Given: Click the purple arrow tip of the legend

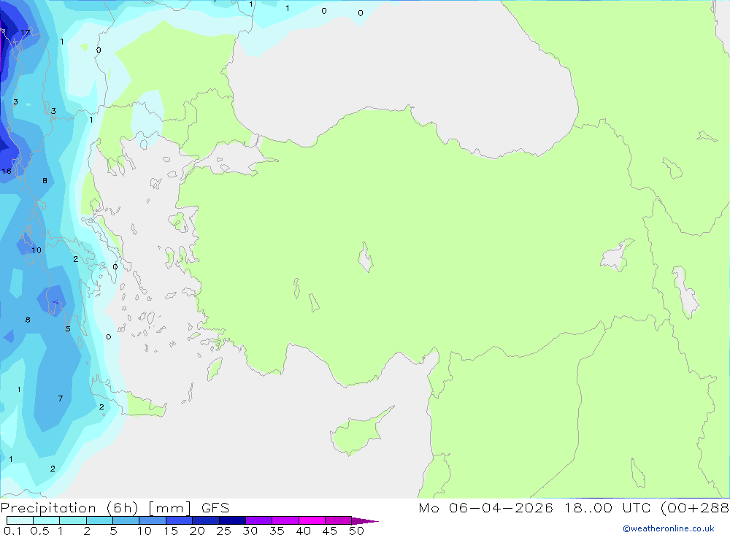Looking at the screenshot, I should click(365, 520).
